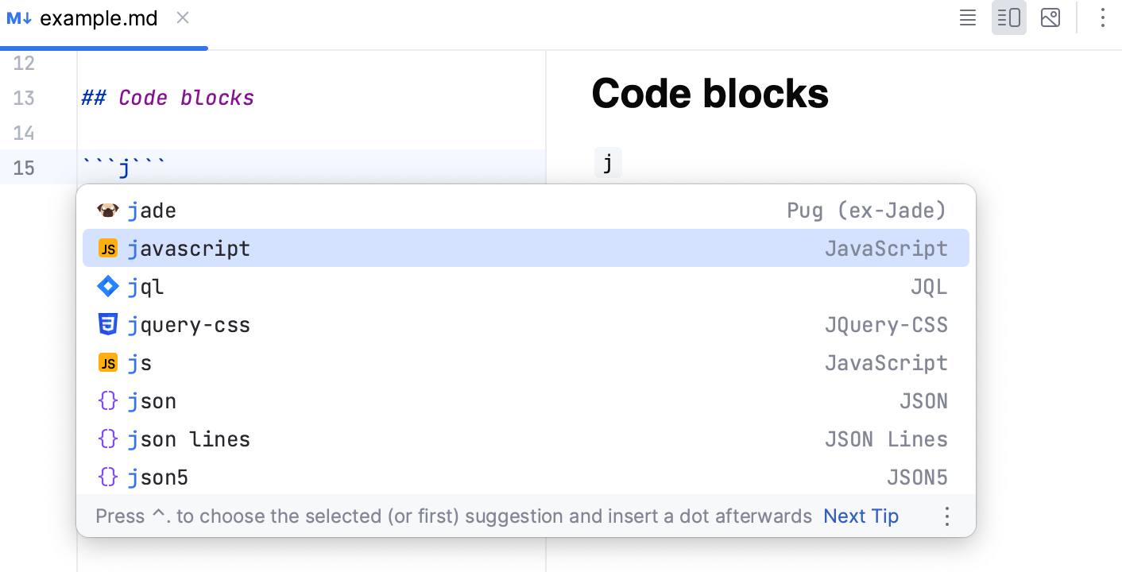Open Next Tip in the suggestion popup
The height and width of the screenshot is (572, 1122).
[861, 516]
